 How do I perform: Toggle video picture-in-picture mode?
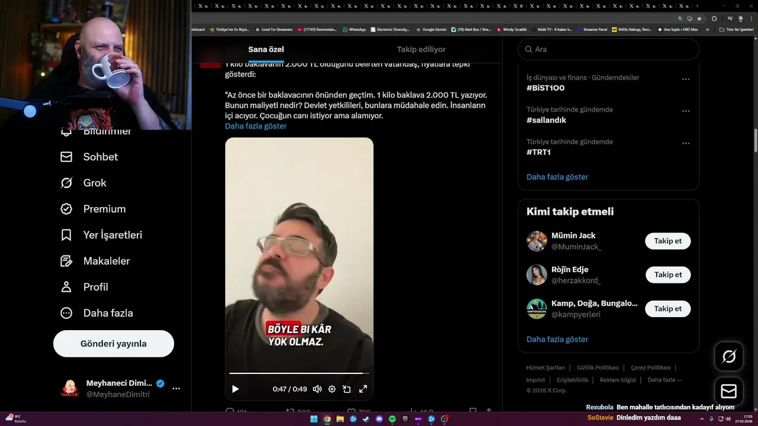[347, 389]
